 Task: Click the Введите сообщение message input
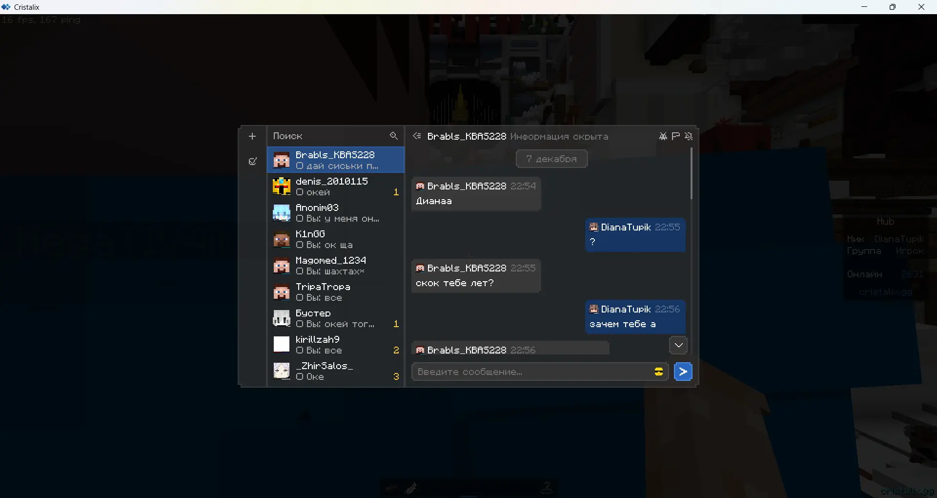coord(532,372)
